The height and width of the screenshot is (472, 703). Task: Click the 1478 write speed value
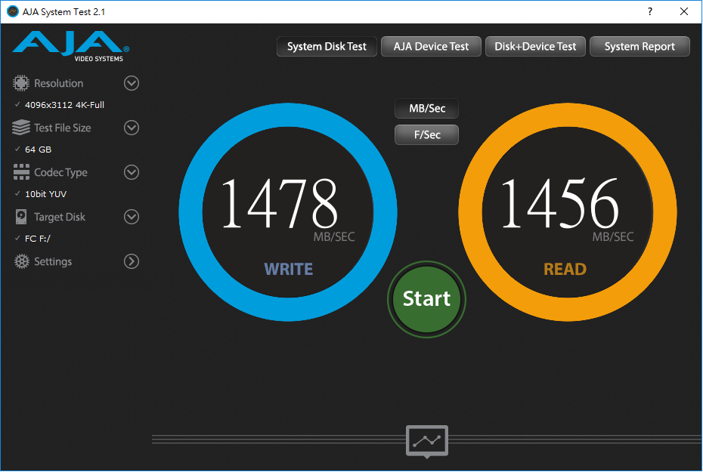[x=280, y=203]
